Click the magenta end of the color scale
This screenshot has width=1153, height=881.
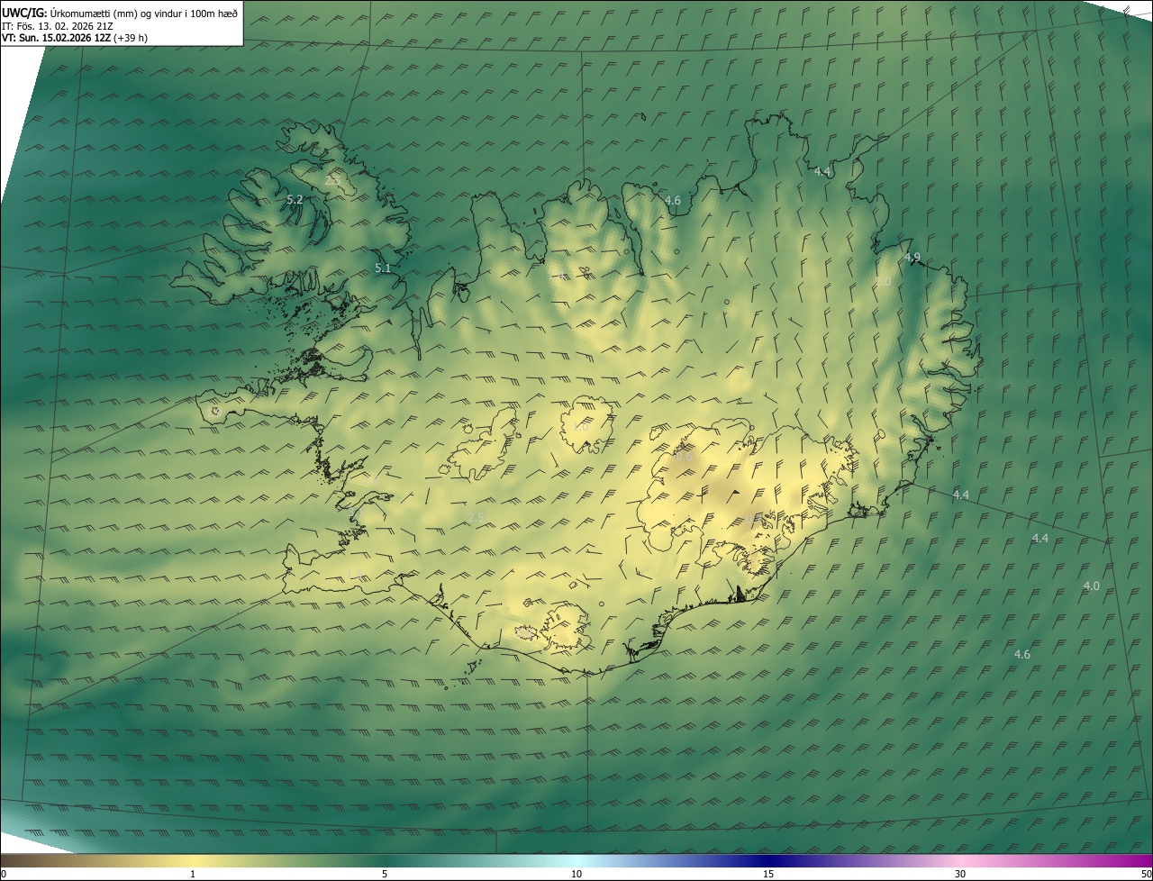click(1142, 860)
